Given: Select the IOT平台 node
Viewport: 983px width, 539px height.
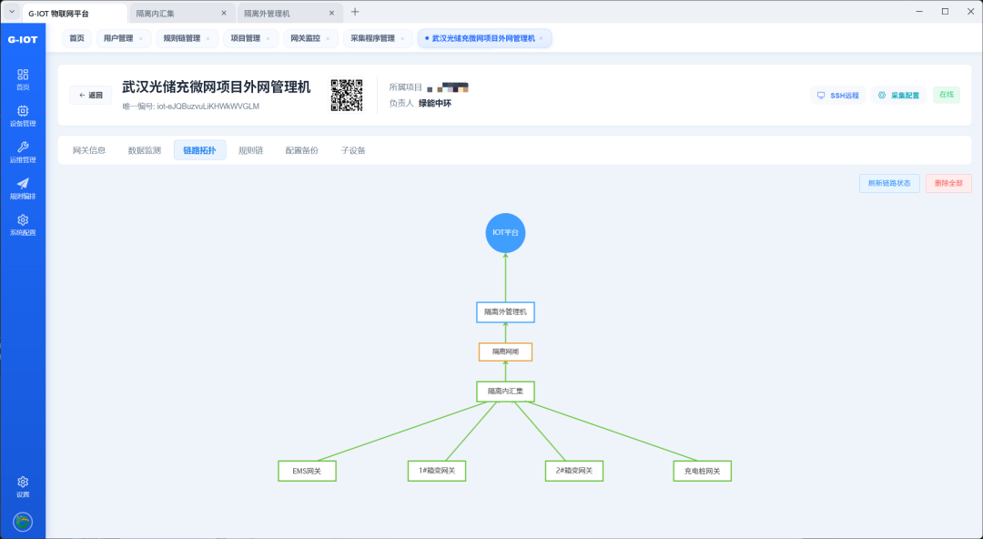Looking at the screenshot, I should point(505,233).
